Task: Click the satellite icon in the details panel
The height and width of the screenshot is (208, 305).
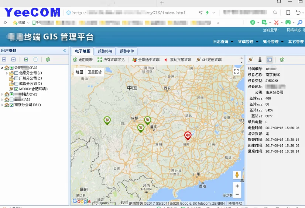Action: (x=251, y=60)
